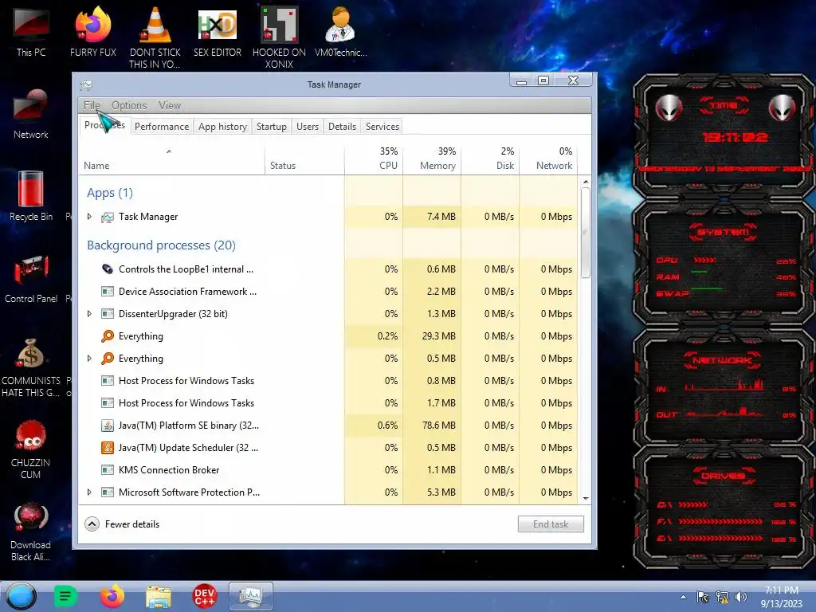
Task: Expand the Task Manager app row
Action: (89, 217)
